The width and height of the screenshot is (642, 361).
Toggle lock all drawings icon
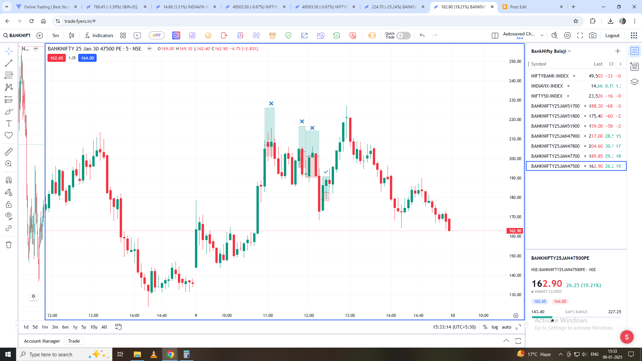9,204
